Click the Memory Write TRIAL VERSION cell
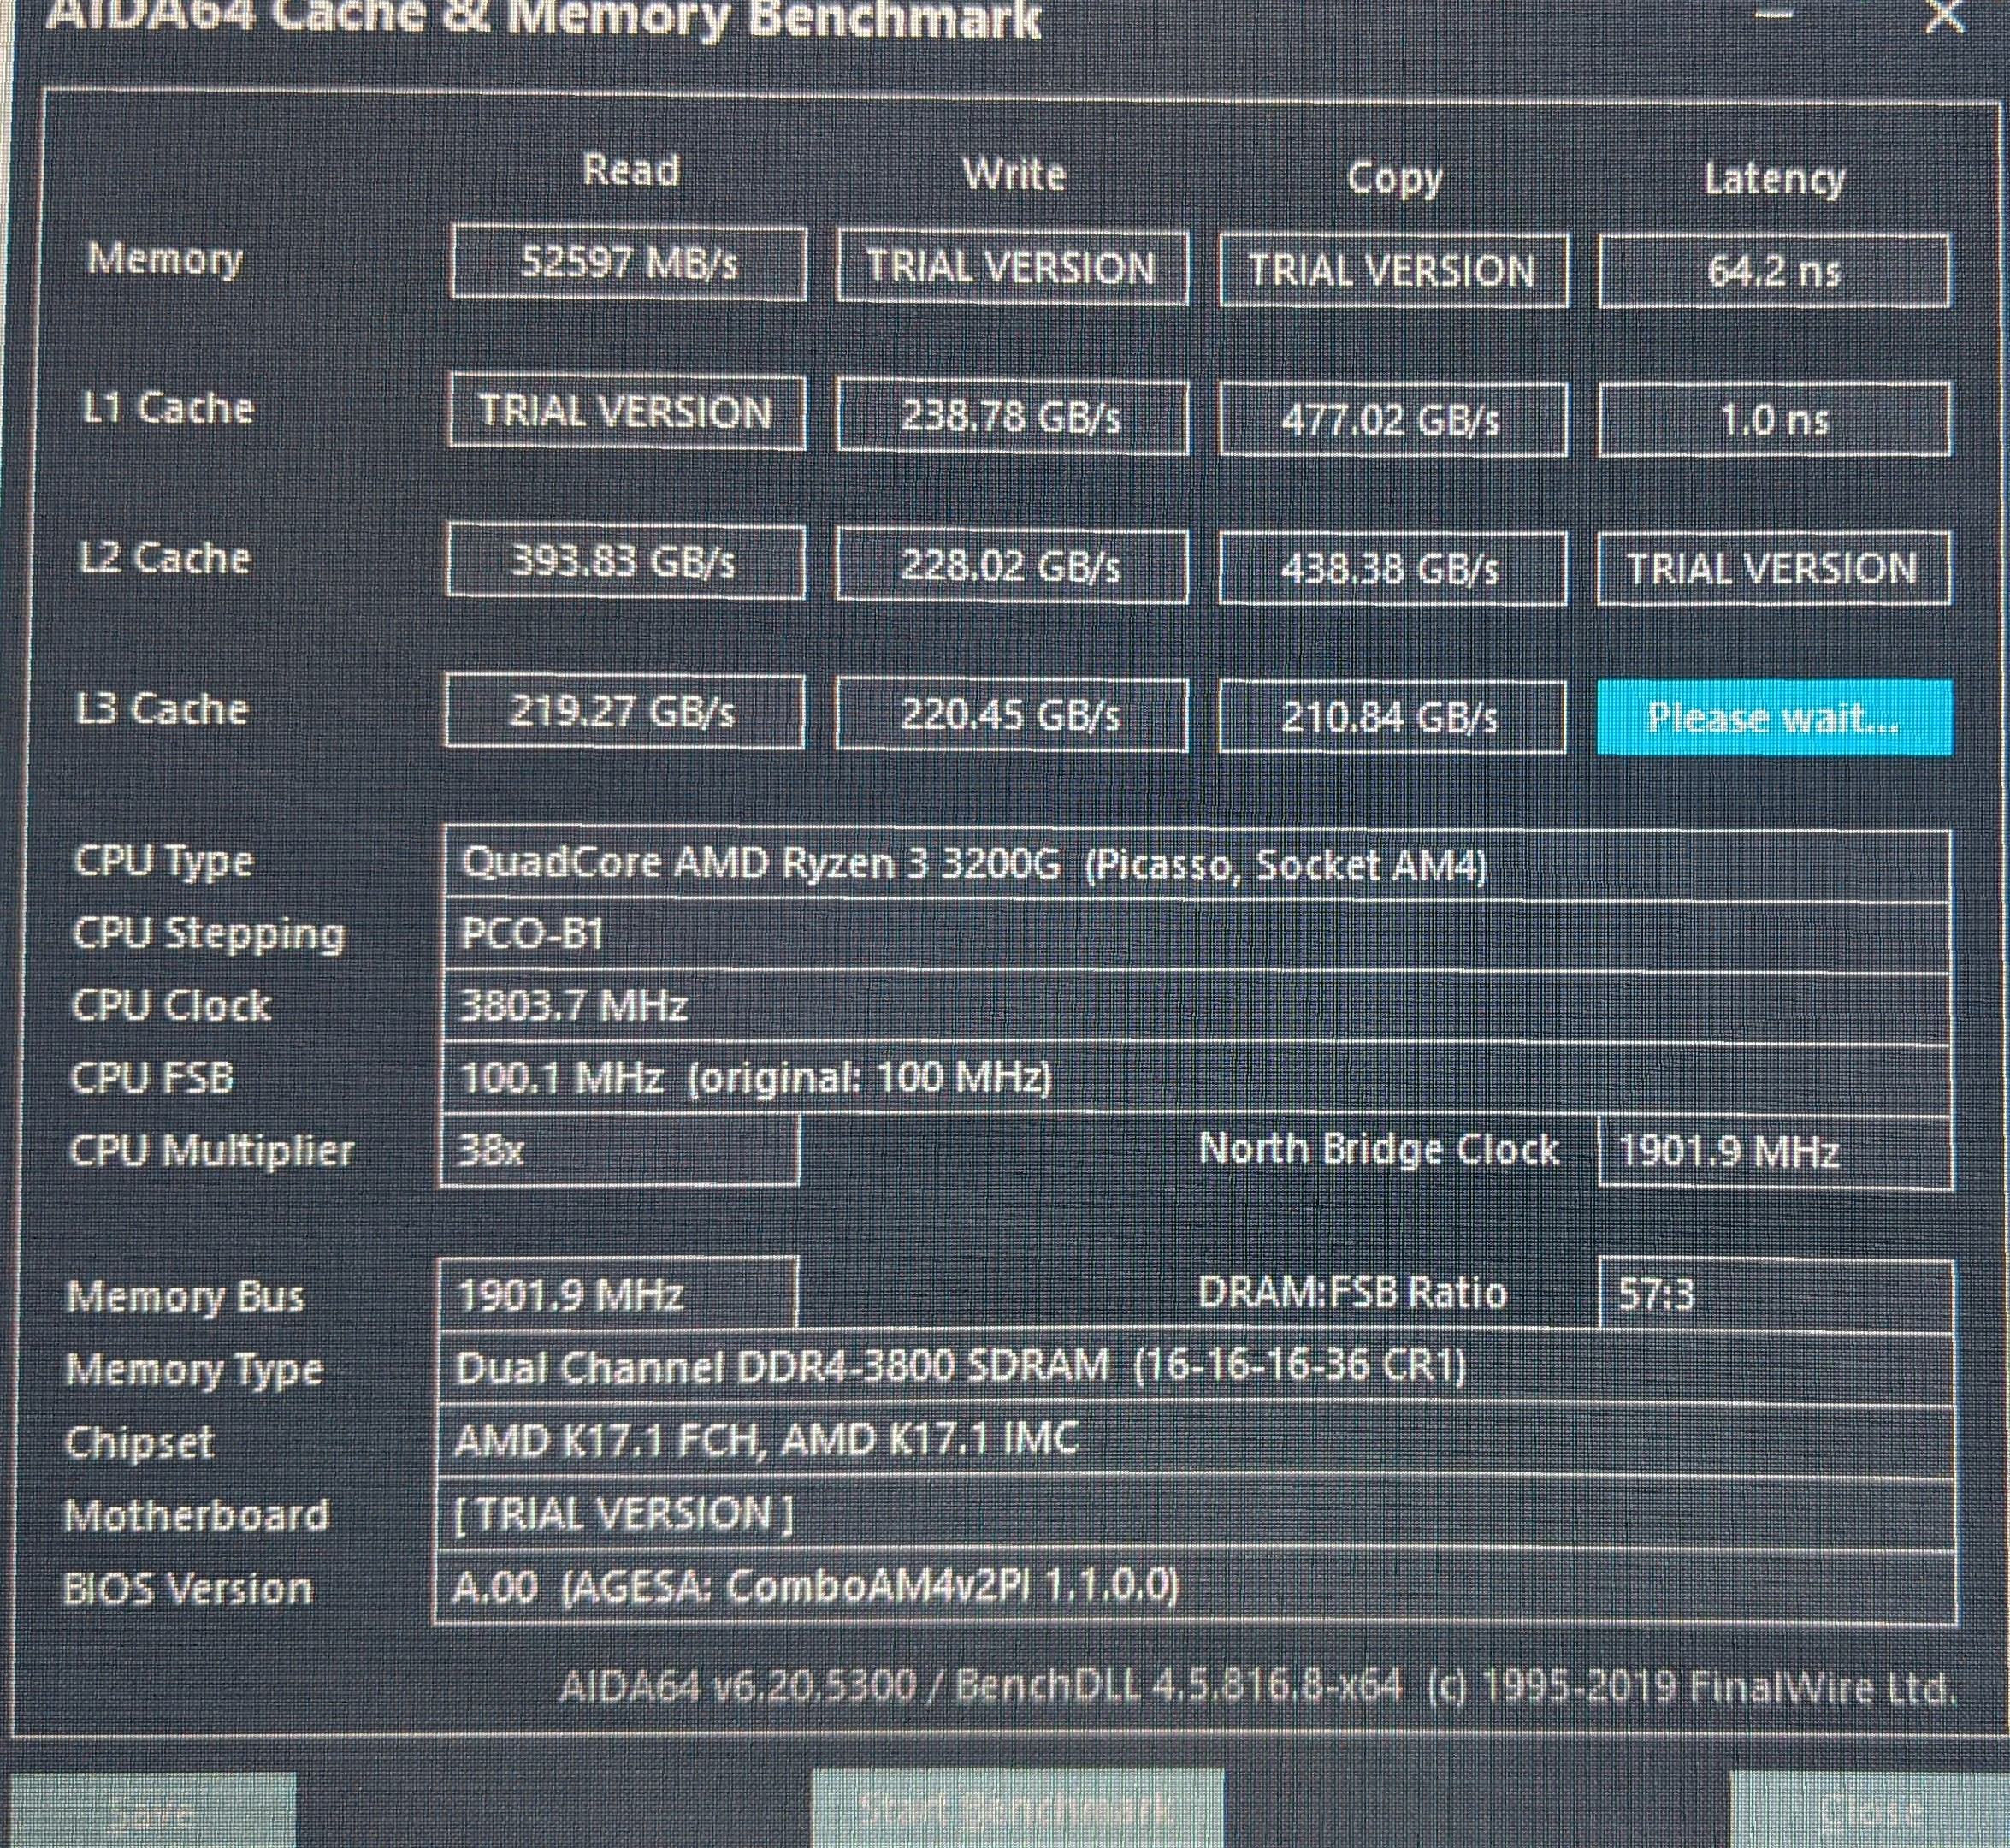The height and width of the screenshot is (1848, 2010). coord(1012,267)
